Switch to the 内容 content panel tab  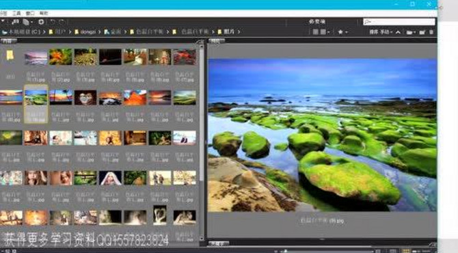coord(8,41)
